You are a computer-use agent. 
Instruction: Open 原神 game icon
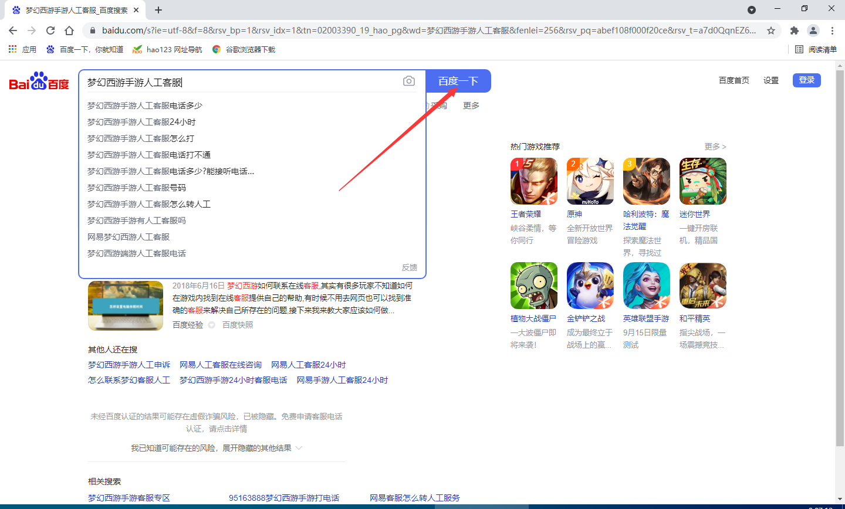coord(590,181)
